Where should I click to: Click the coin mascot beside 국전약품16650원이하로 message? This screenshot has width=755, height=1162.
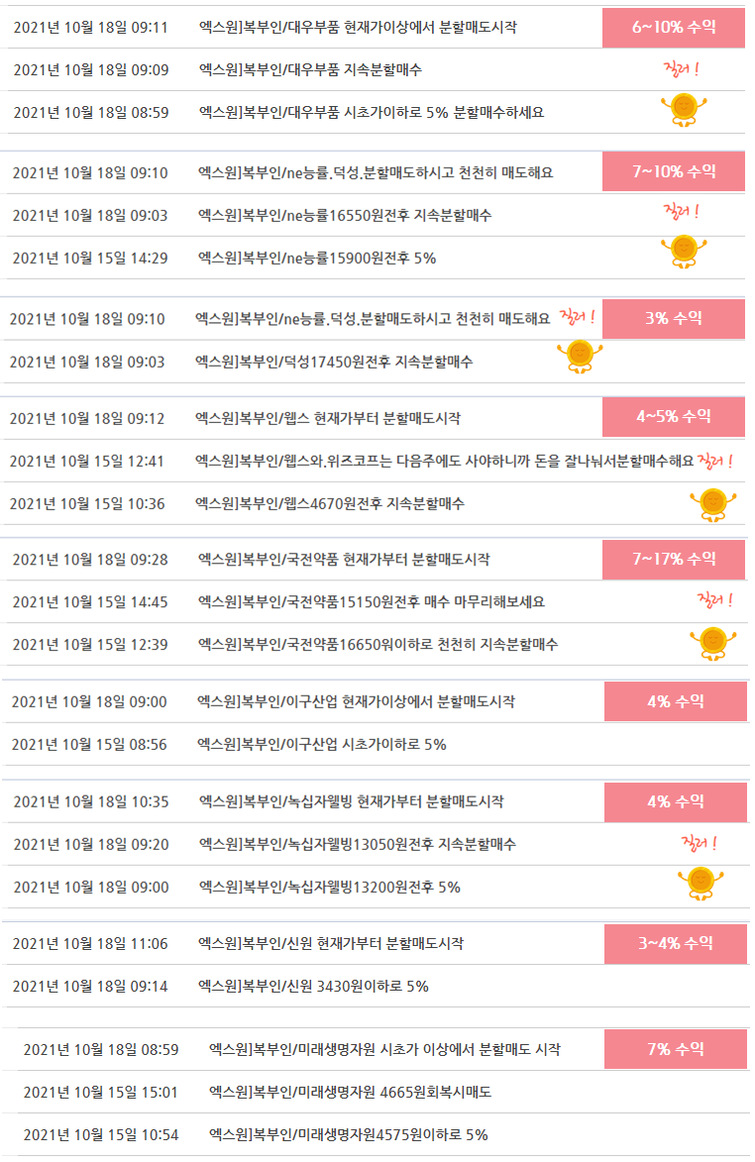[x=713, y=644]
